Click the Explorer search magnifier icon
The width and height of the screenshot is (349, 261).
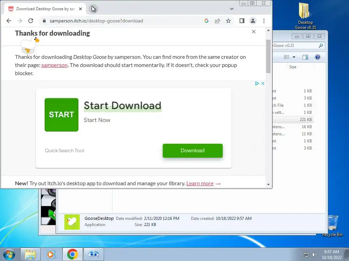(321, 46)
